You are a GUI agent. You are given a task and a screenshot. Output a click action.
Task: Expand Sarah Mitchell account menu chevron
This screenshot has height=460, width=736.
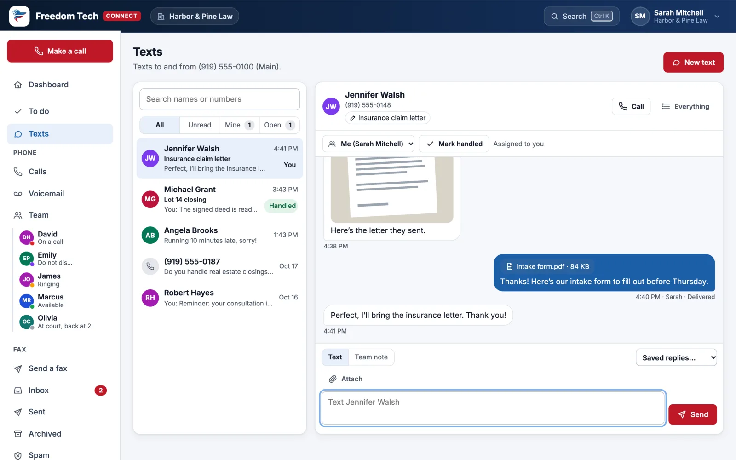(x=717, y=16)
